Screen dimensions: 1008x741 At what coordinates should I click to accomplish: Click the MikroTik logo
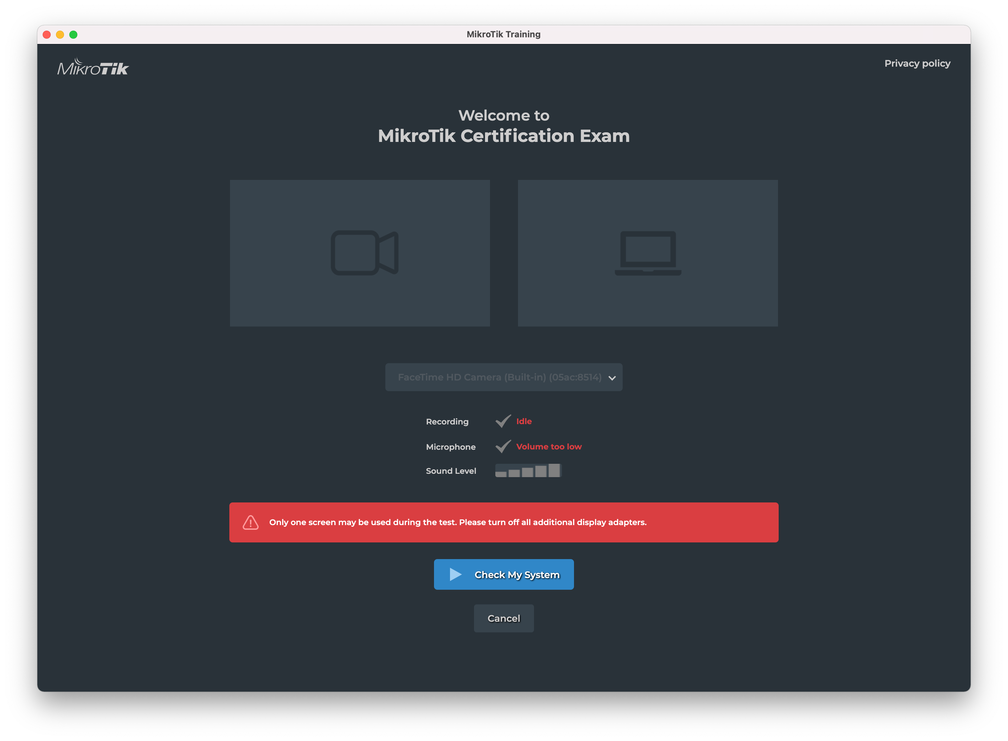[93, 67]
